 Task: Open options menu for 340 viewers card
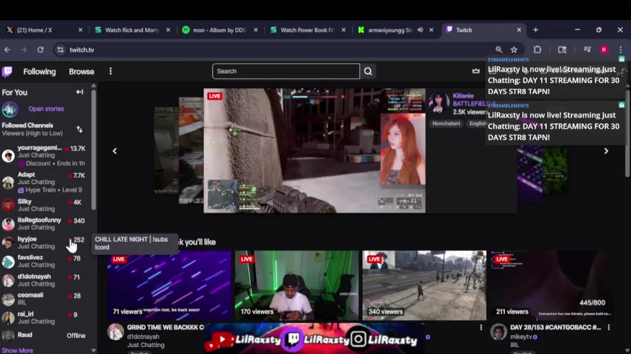click(481, 327)
